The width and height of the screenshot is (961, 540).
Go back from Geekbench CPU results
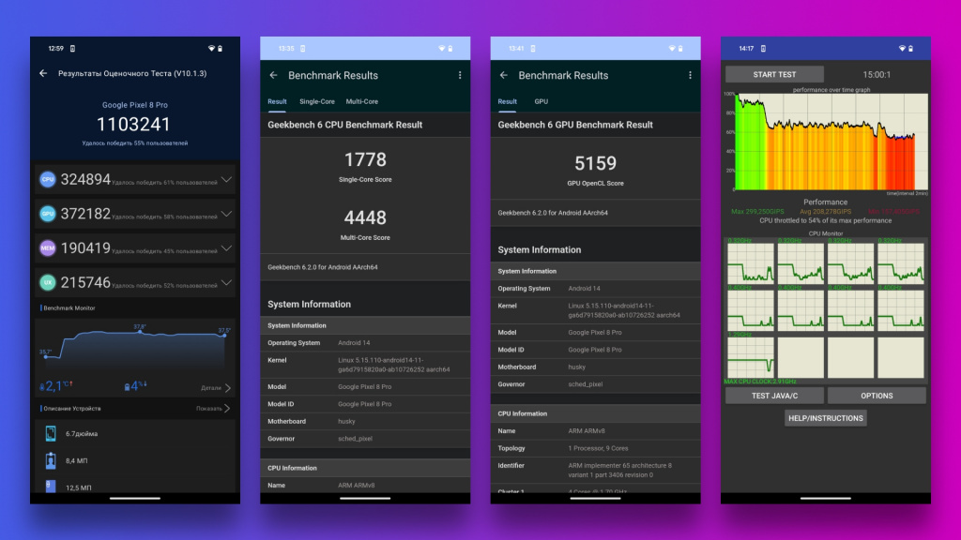(x=273, y=75)
